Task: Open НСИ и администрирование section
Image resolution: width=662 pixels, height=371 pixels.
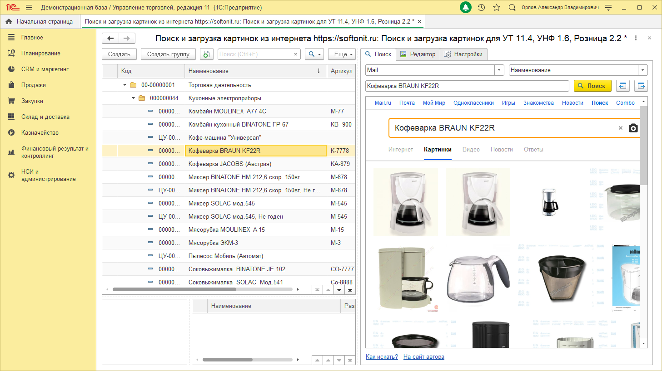Action: pos(48,175)
